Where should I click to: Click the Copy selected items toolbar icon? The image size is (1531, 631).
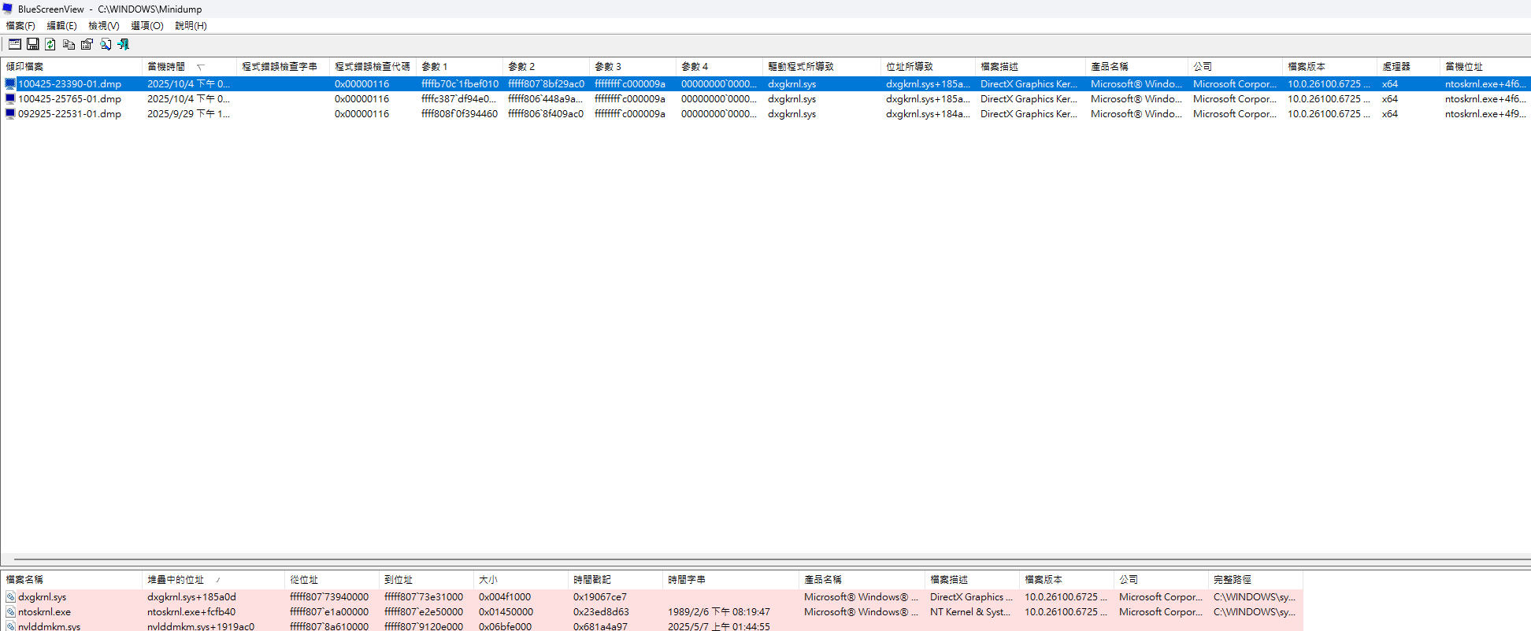coord(69,44)
